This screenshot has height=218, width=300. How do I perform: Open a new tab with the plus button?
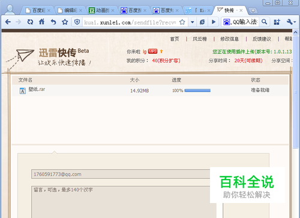click(253, 11)
